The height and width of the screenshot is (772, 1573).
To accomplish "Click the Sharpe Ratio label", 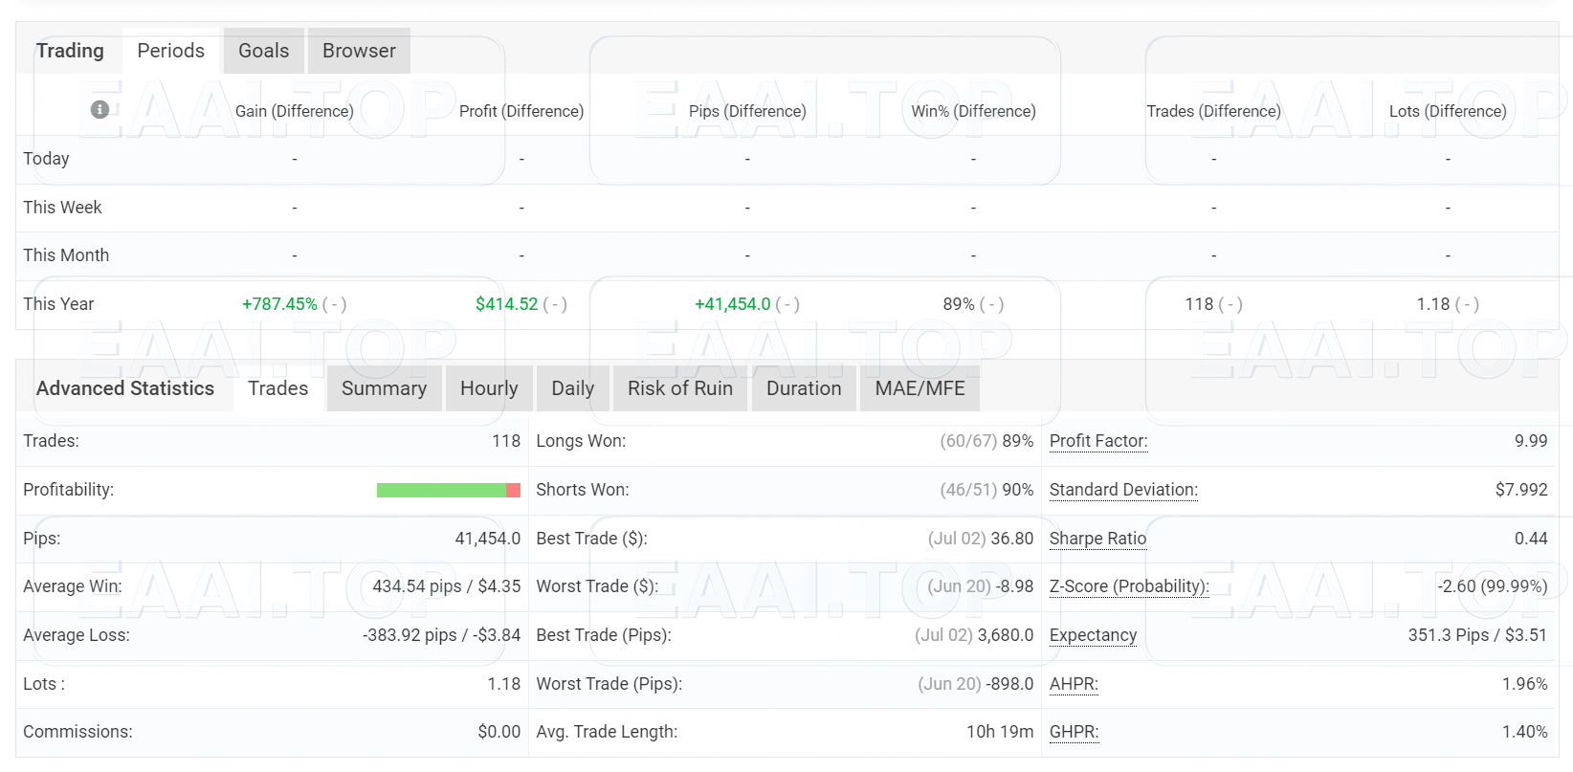I will [x=1097, y=539].
